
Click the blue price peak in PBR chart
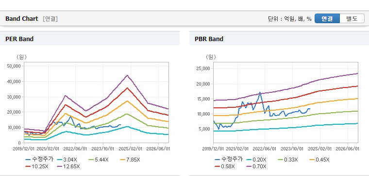pyautogui.click(x=260, y=92)
